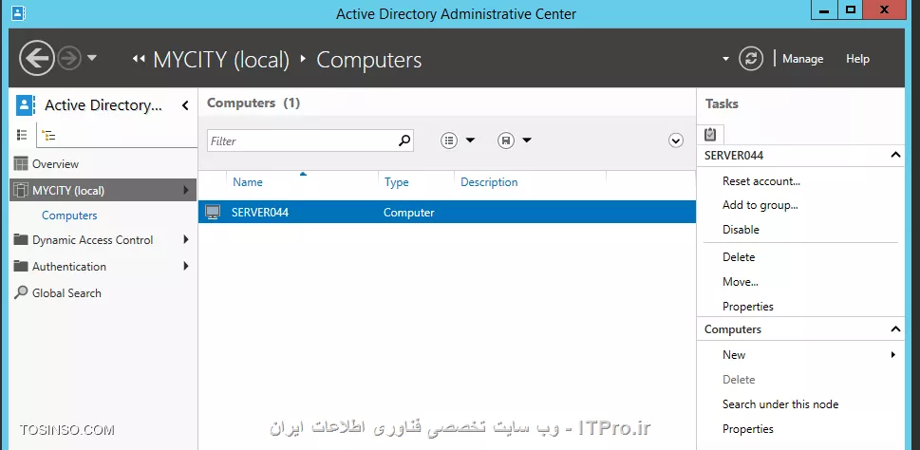The image size is (920, 450).
Task: Expand the Dynamic Access Control arrow
Action: point(186,239)
